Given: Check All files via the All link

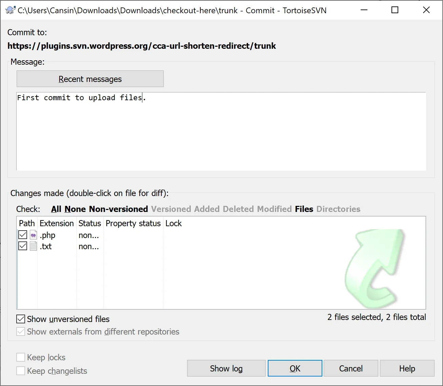Looking at the screenshot, I should click(56, 209).
